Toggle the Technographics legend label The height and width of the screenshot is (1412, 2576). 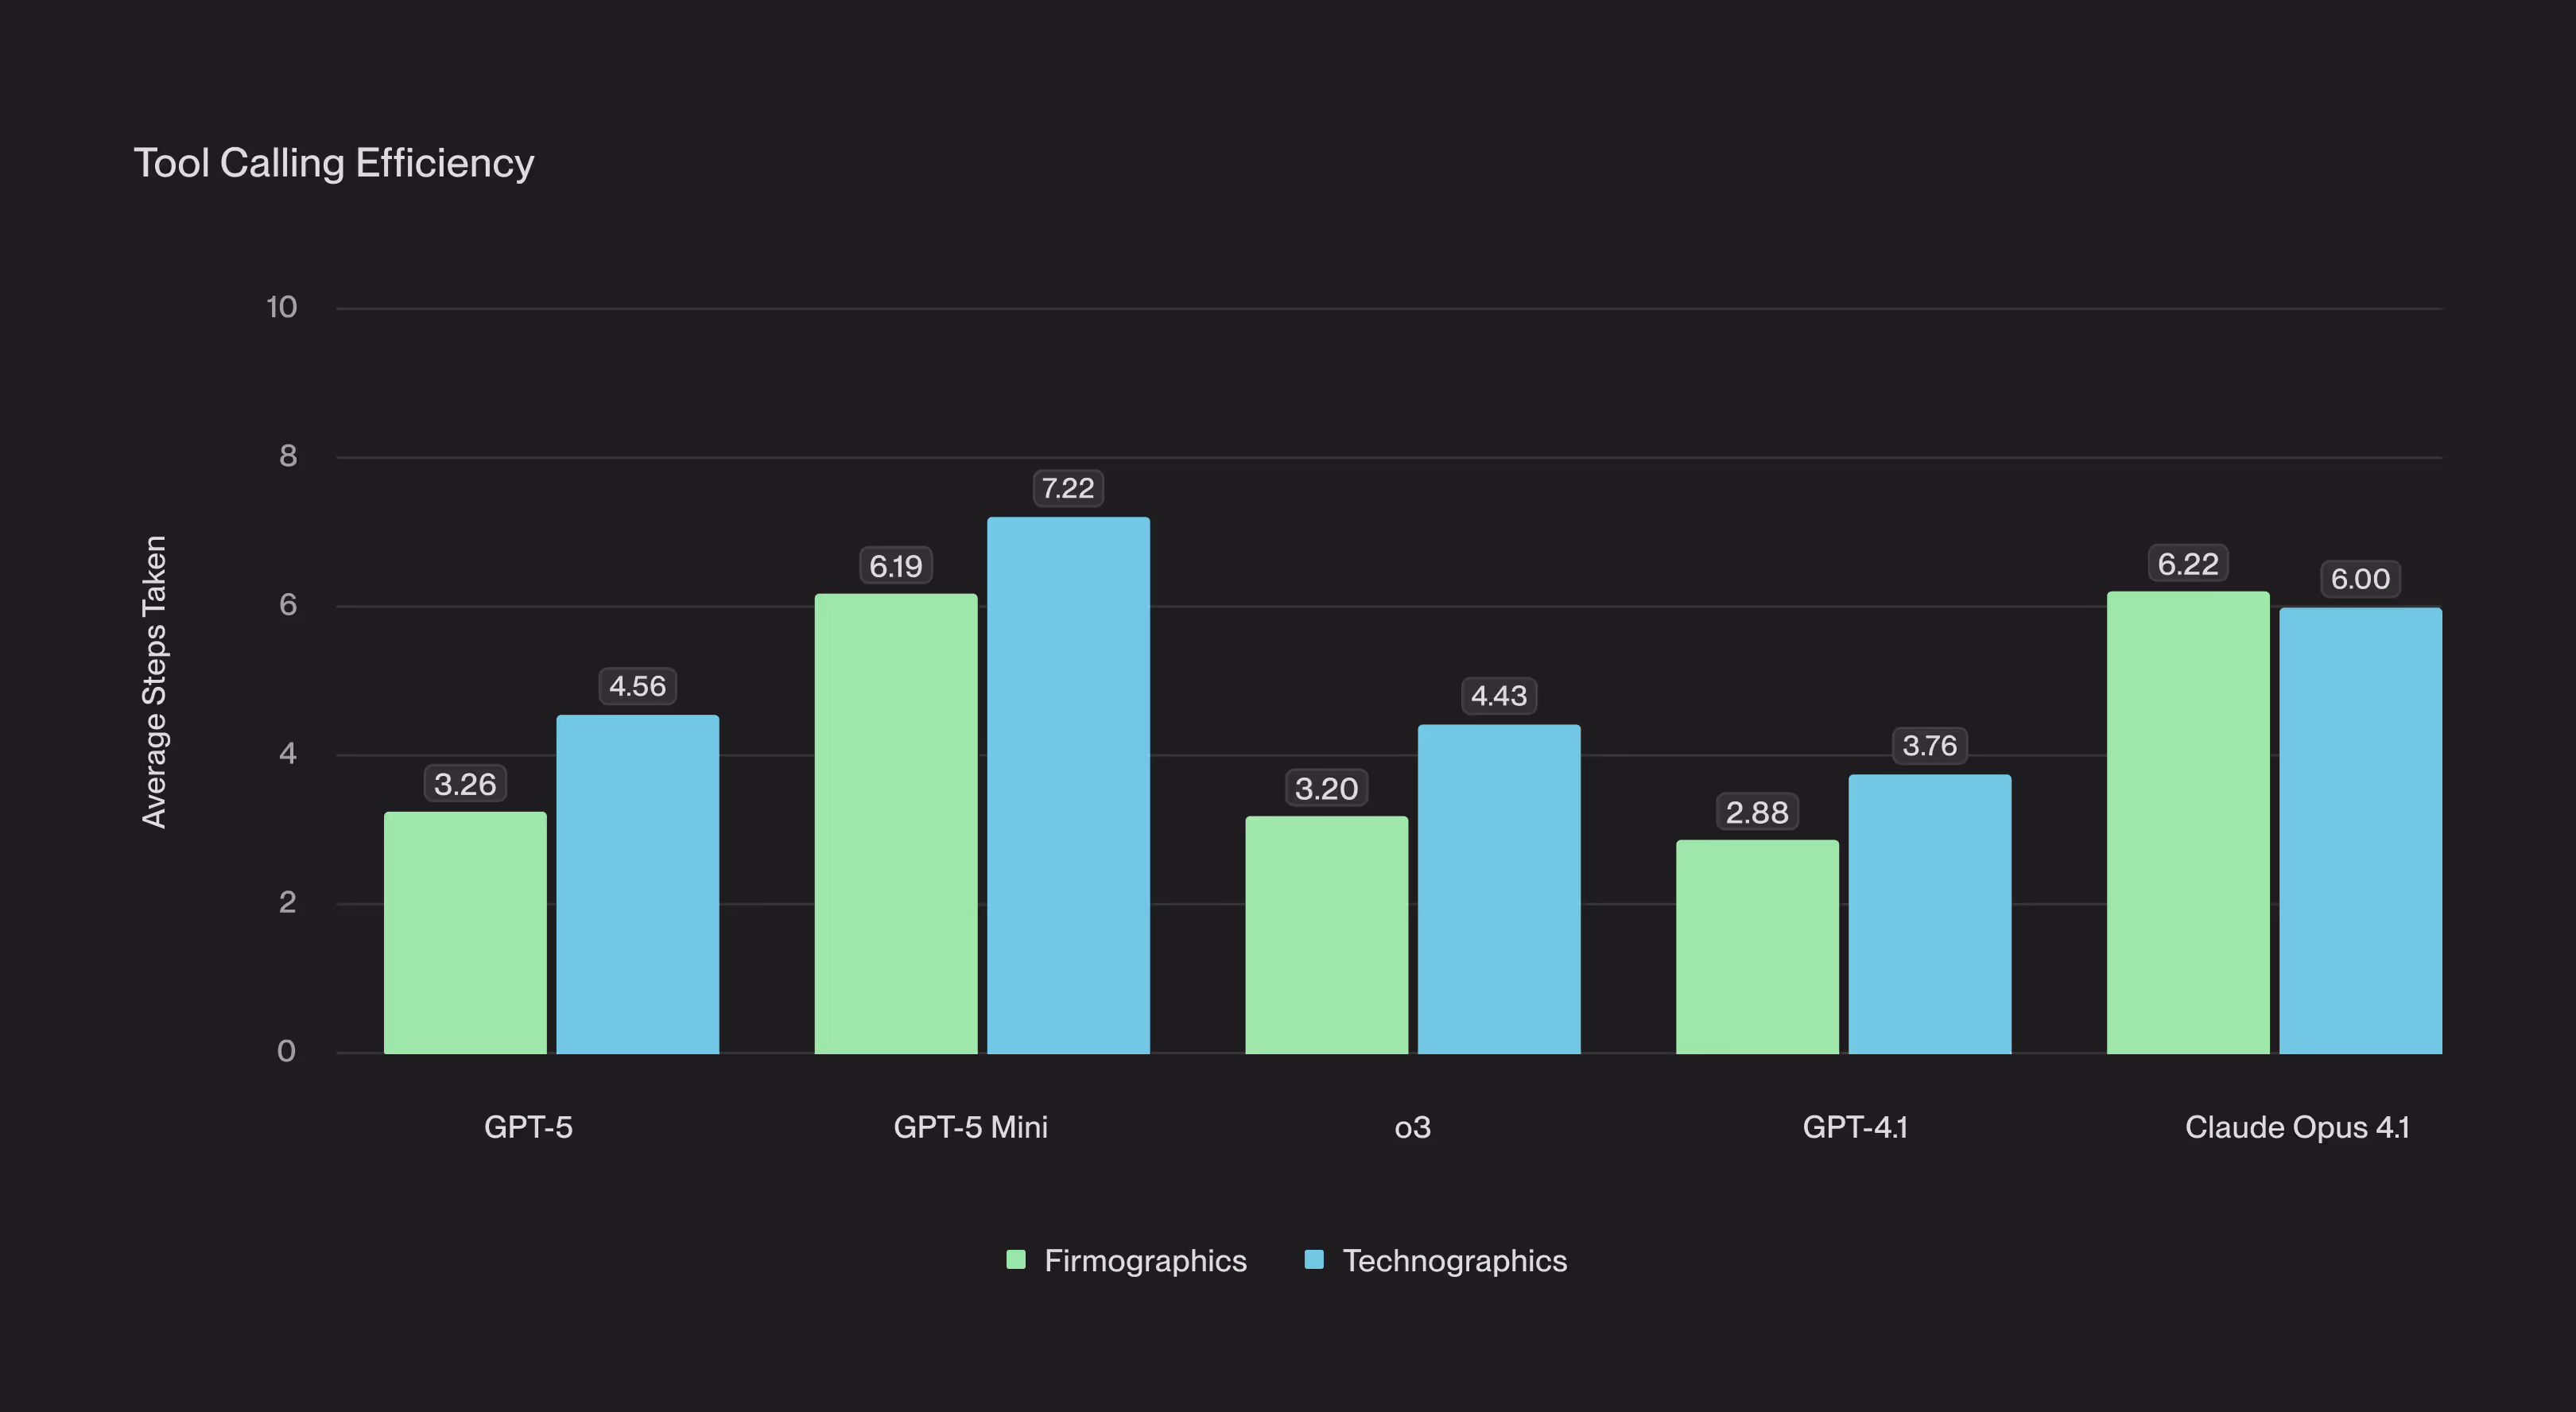[x=1454, y=1261]
